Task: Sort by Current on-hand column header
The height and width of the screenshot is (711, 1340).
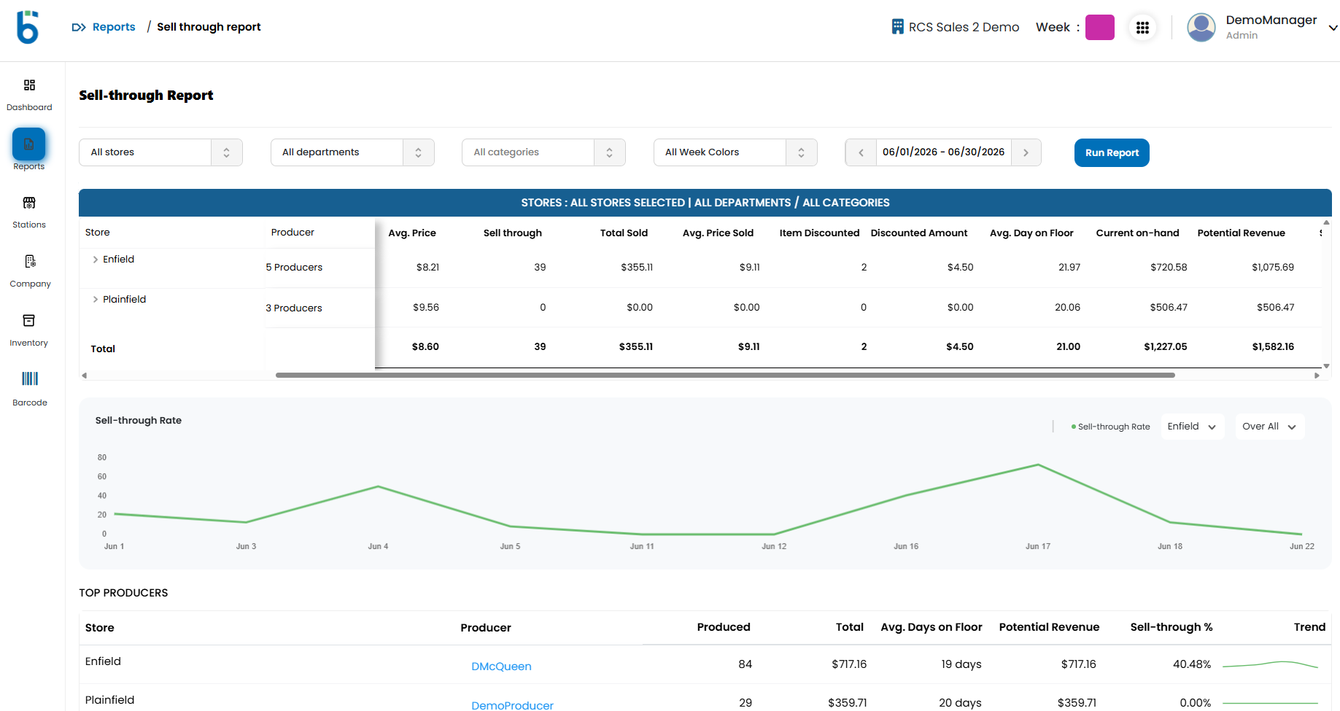Action: [1137, 233]
